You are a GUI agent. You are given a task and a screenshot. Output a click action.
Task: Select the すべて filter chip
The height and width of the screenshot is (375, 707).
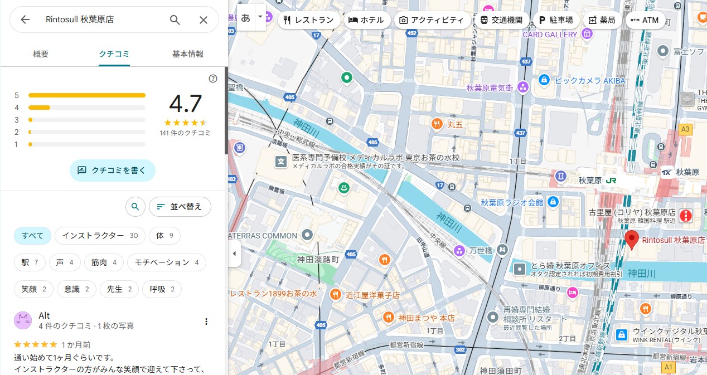click(x=32, y=236)
